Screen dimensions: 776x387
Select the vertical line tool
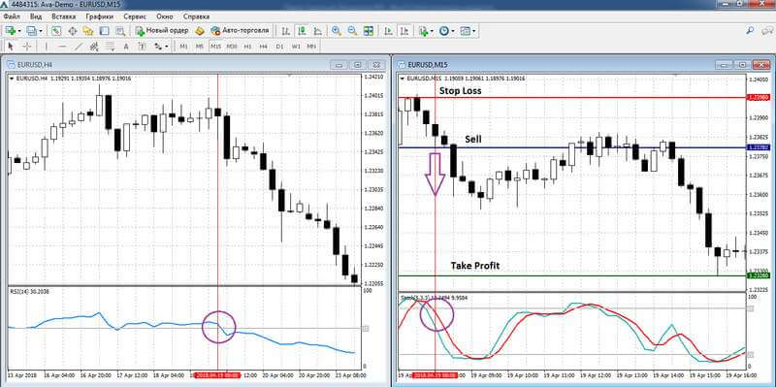coord(47,46)
